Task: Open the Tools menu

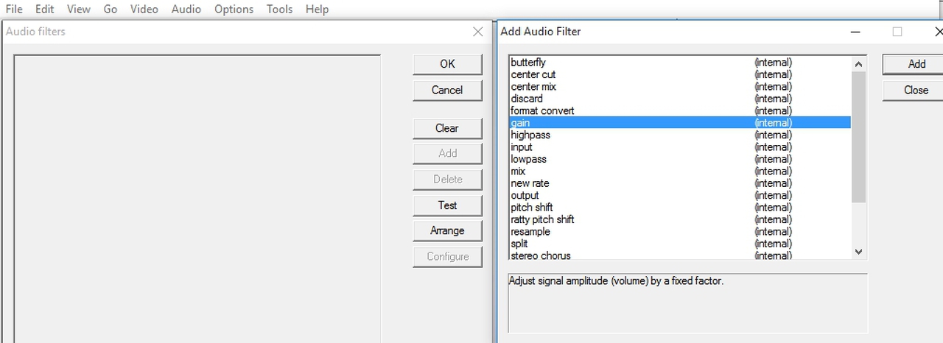Action: tap(279, 9)
